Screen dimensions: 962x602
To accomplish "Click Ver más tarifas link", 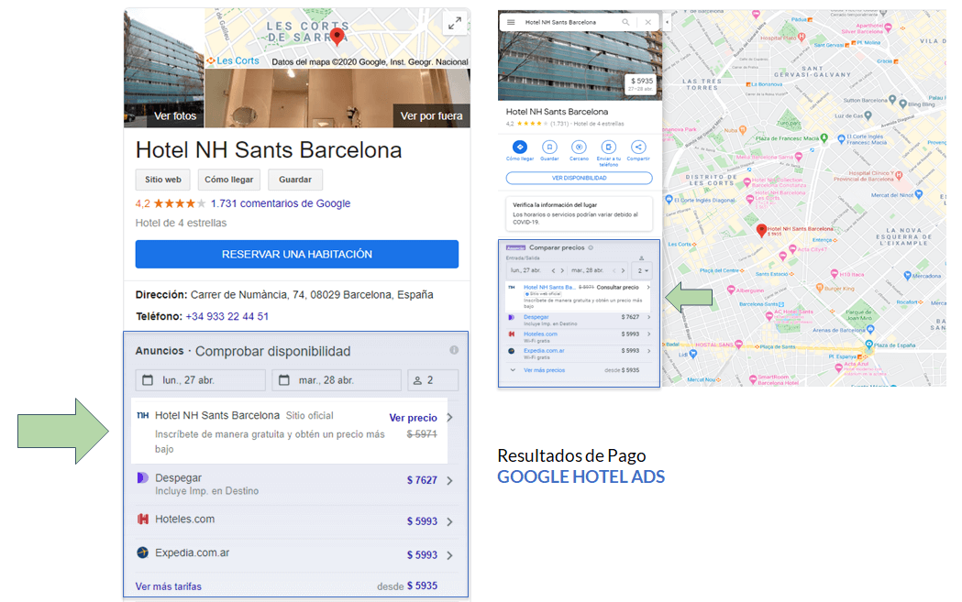I will [168, 586].
